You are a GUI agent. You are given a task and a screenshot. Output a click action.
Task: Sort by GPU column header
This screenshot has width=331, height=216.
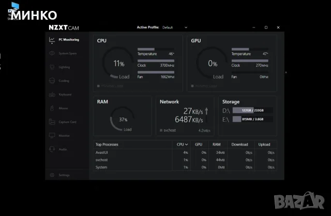[x=199, y=145]
